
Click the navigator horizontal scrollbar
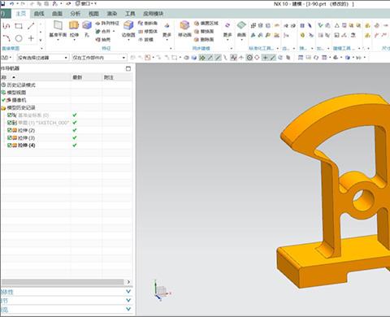pos(63,282)
